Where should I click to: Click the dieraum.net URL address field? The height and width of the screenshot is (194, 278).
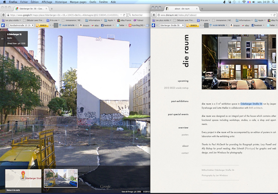pyautogui.click(x=214, y=15)
